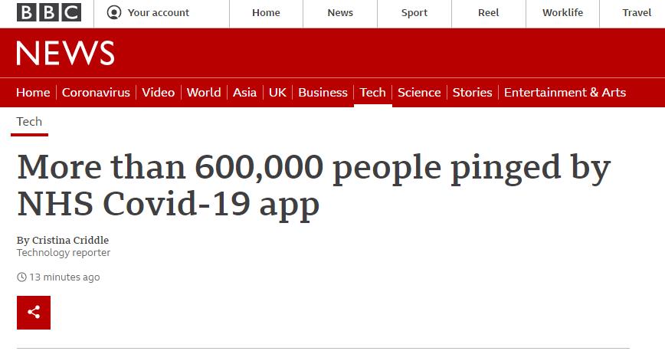Click the BBC logo
This screenshot has height=351, width=665.
(x=49, y=13)
